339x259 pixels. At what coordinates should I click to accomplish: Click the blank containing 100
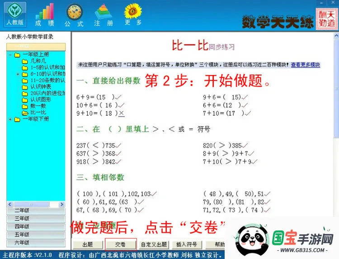tap(88, 194)
